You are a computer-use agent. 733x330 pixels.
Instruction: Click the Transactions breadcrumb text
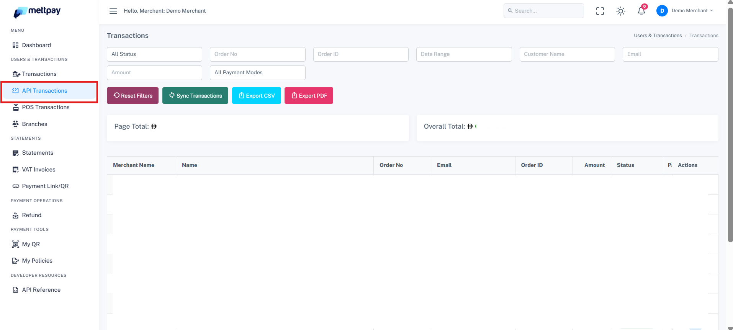[704, 36]
